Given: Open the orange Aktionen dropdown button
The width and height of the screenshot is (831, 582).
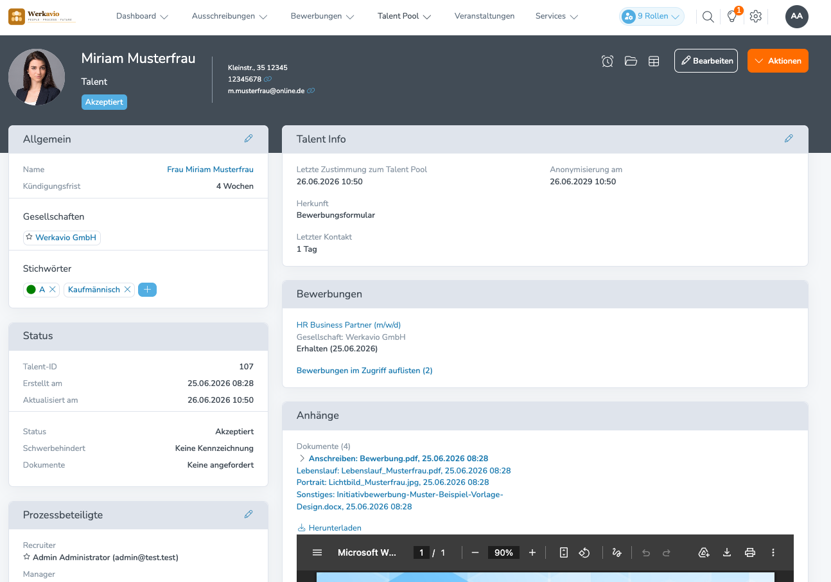Looking at the screenshot, I should coord(778,61).
